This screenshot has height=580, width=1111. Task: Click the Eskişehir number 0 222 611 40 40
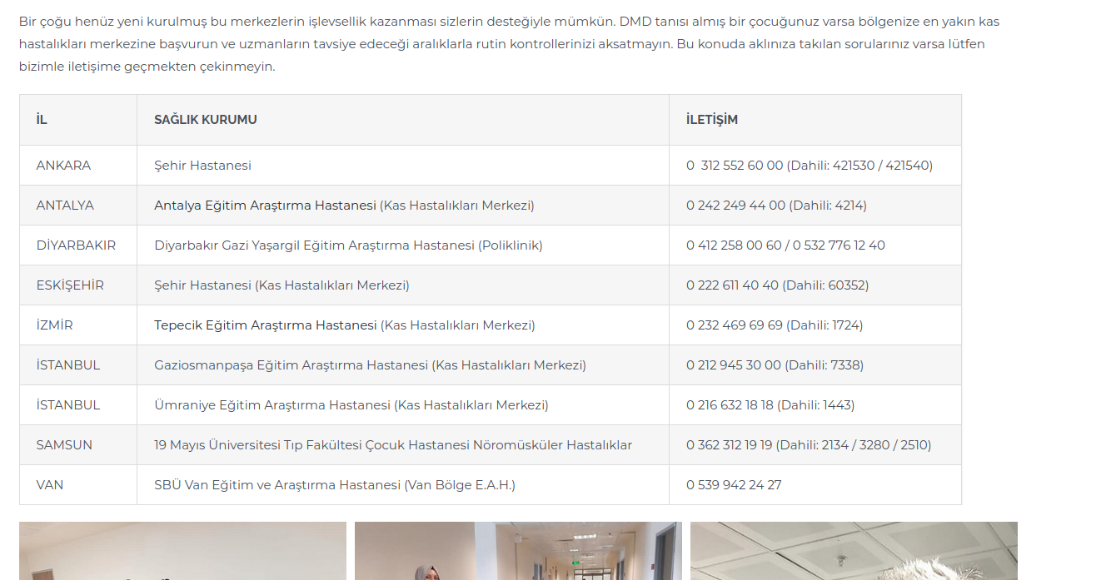732,285
